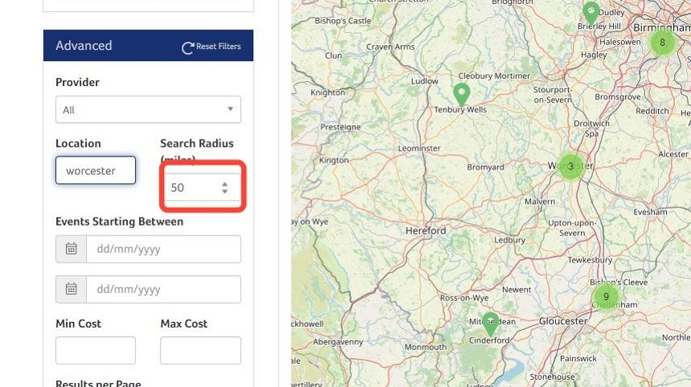This screenshot has width=691, height=387.
Task: Click the Bromyard label on the map
Action: click(x=485, y=167)
